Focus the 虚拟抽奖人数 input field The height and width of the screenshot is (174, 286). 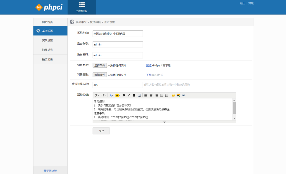click(x=118, y=85)
